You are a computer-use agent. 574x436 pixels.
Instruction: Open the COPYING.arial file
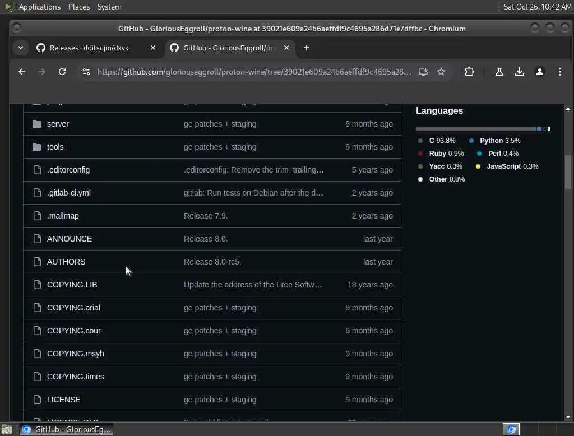click(73, 308)
